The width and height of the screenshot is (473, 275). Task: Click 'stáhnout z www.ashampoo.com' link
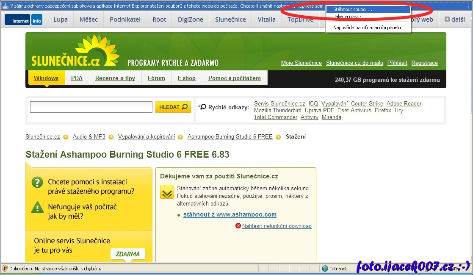(230, 214)
